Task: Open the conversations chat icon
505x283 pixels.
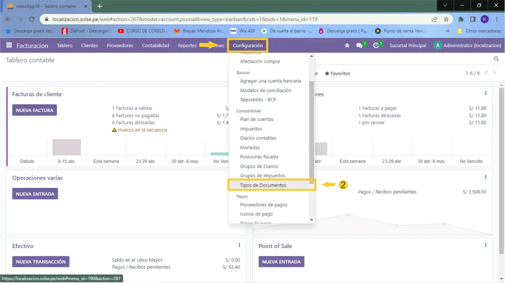Action: (x=360, y=46)
